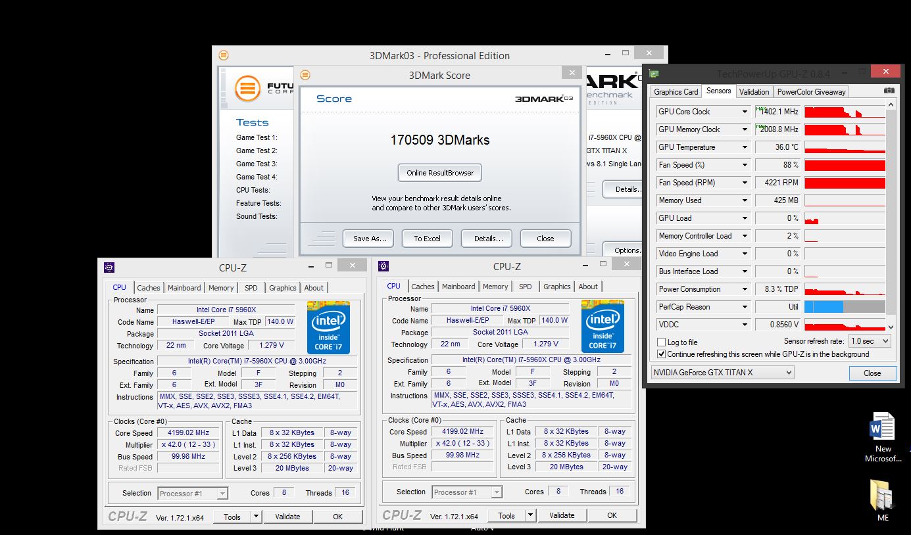
Task: Click Validate button in right CPU-Z
Action: click(562, 515)
